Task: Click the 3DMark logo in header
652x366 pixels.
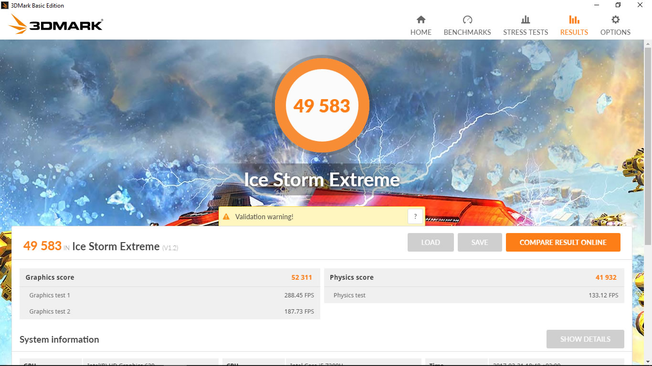Action: [x=56, y=24]
